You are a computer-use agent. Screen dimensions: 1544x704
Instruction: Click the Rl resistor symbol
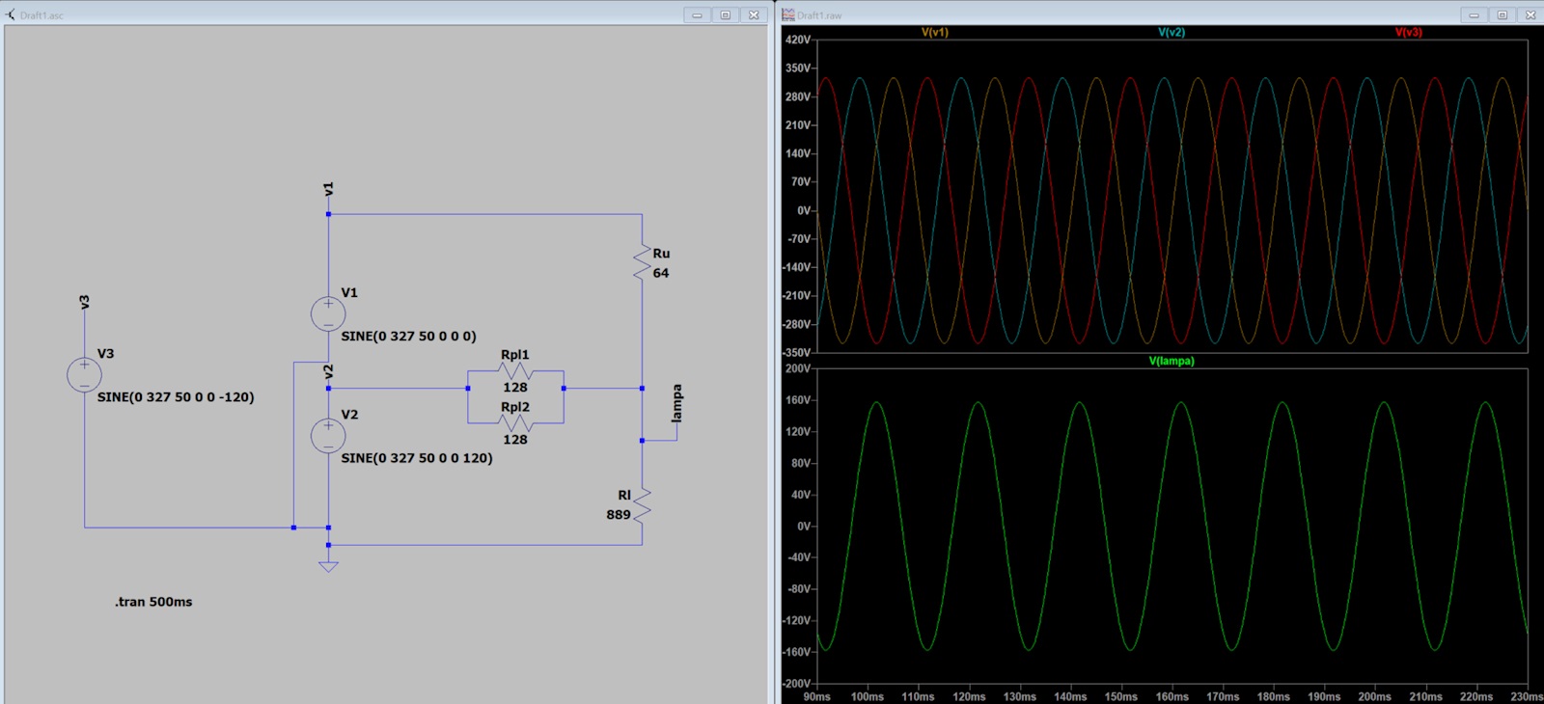pyautogui.click(x=642, y=505)
